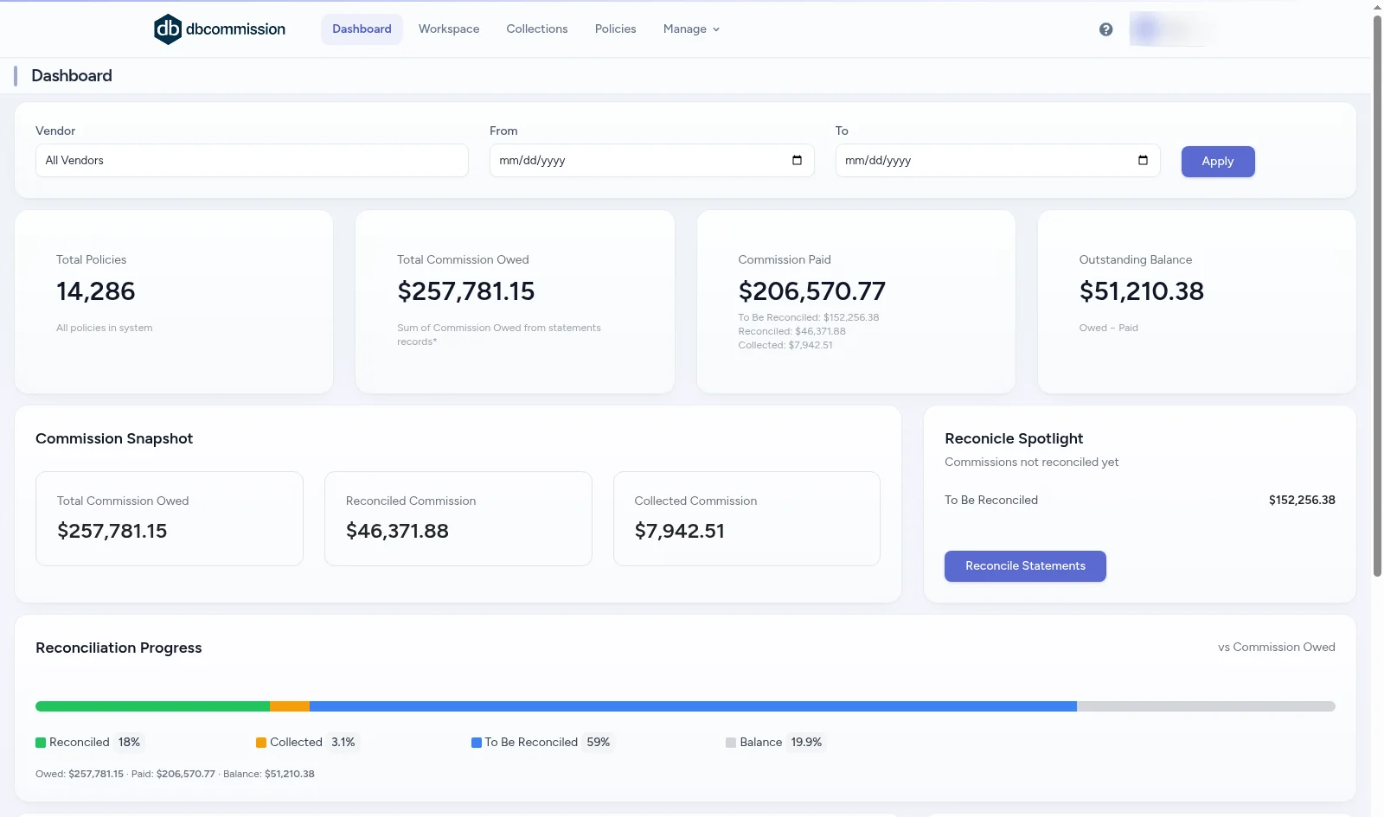Focus the From date input field
Viewport: 1384px width, 817px height.
(x=651, y=161)
